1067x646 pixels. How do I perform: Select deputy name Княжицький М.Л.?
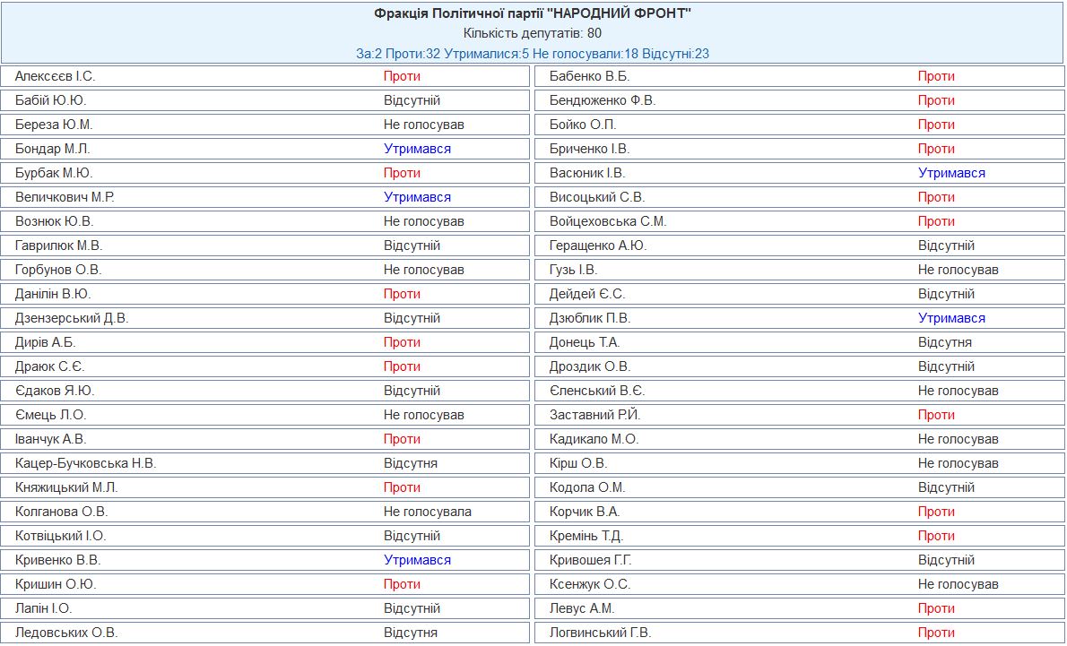(x=66, y=487)
